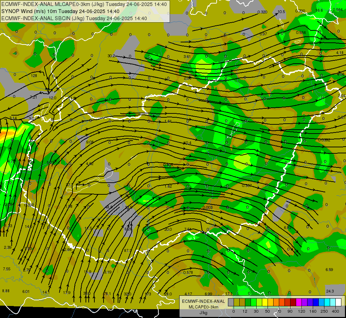Click the 16.6 value near top right

click(x=319, y=10)
